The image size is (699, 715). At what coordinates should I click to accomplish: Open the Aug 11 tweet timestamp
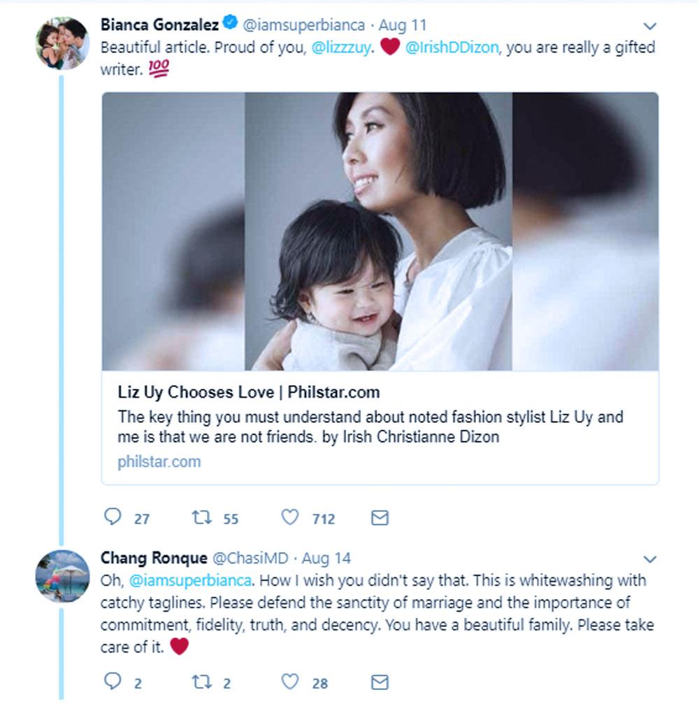tap(403, 25)
